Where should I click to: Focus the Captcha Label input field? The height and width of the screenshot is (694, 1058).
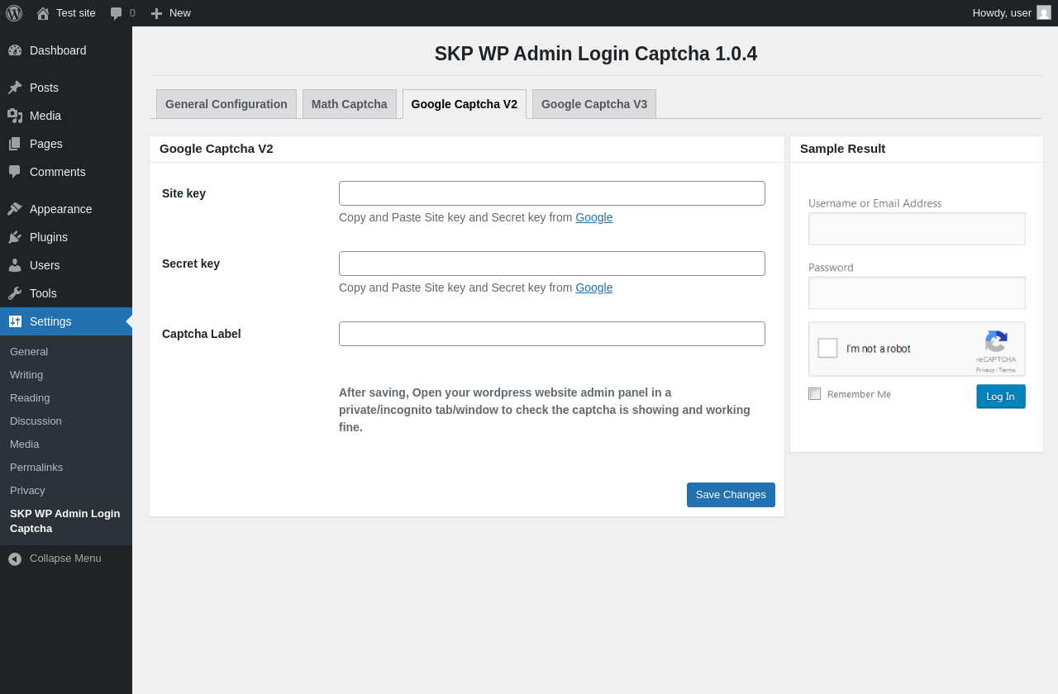552,334
